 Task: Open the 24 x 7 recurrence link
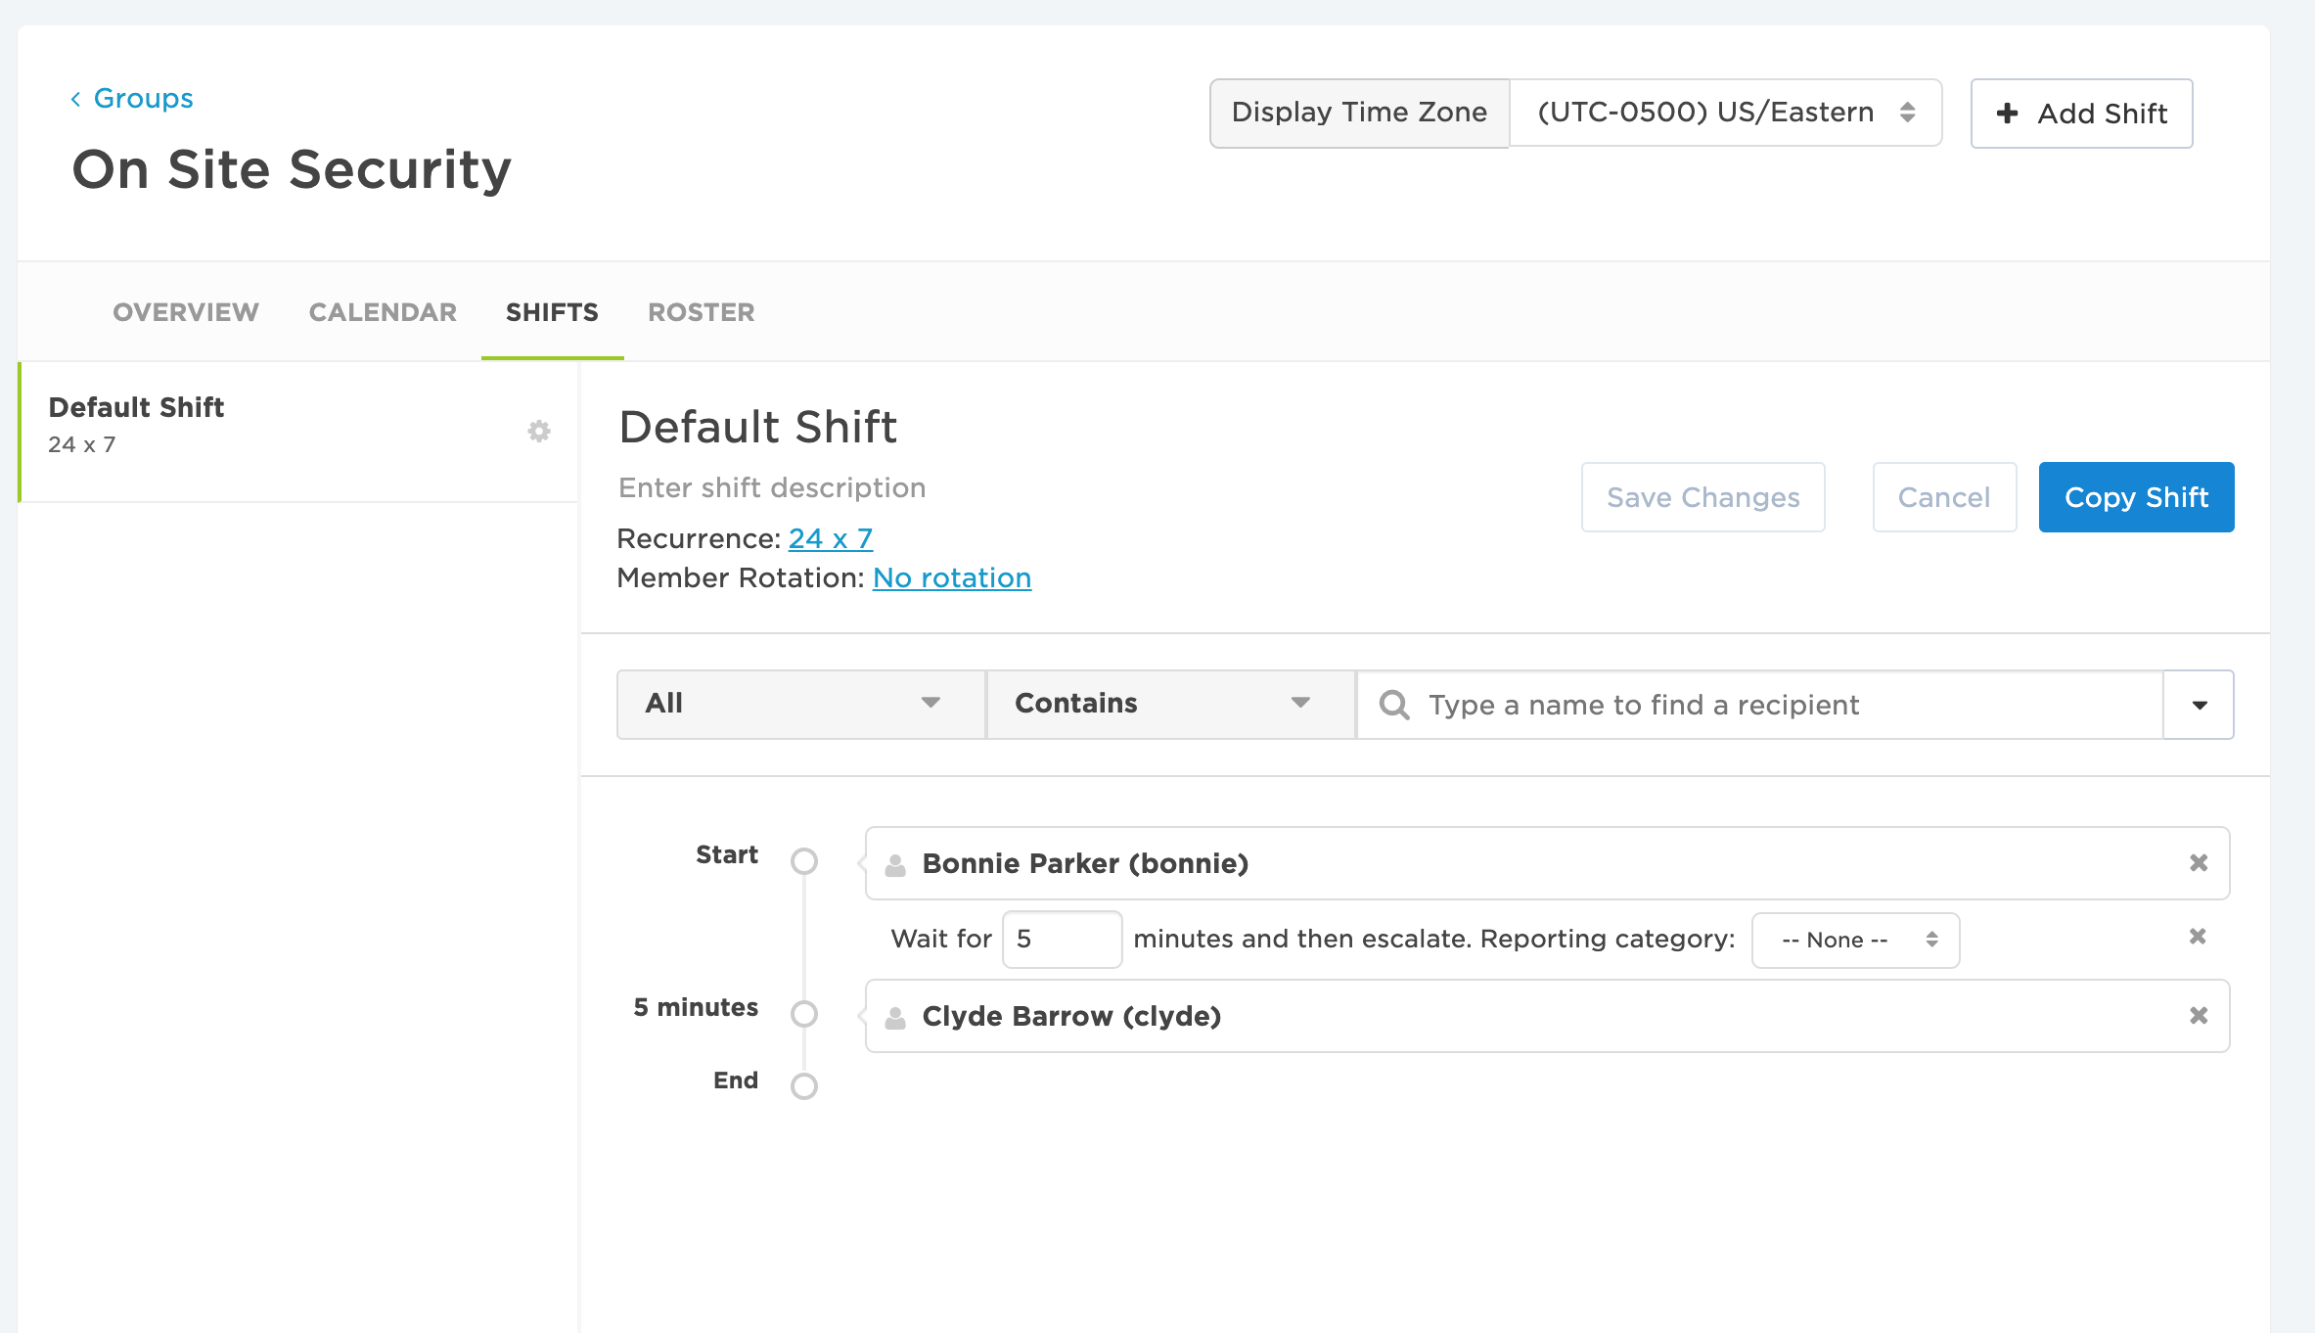(x=830, y=538)
